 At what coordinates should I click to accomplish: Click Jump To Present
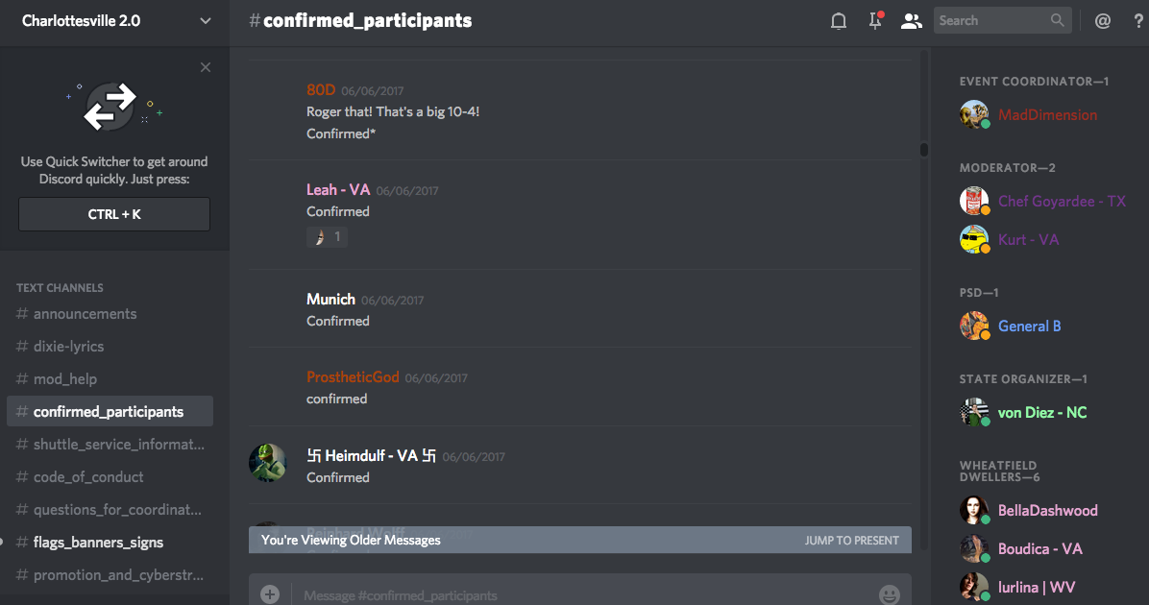tap(851, 540)
